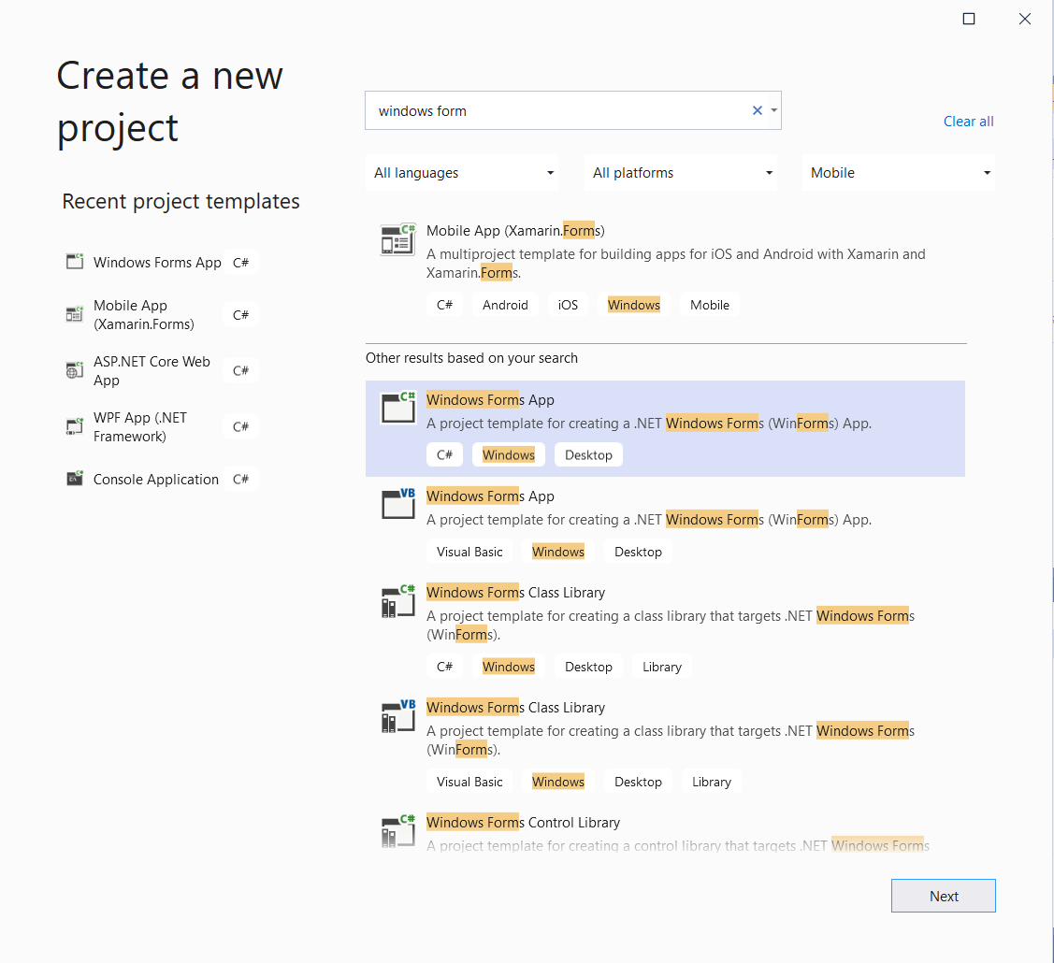The image size is (1054, 963).
Task: Click the recent Windows Forms App icon
Action: (75, 262)
